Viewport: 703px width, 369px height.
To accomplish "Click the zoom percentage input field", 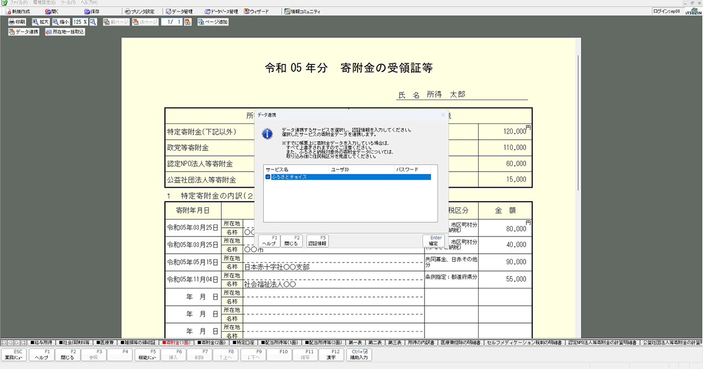I will [x=80, y=22].
